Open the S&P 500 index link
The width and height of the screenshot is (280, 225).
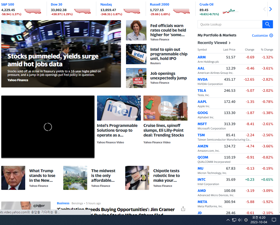[x=8, y=5]
